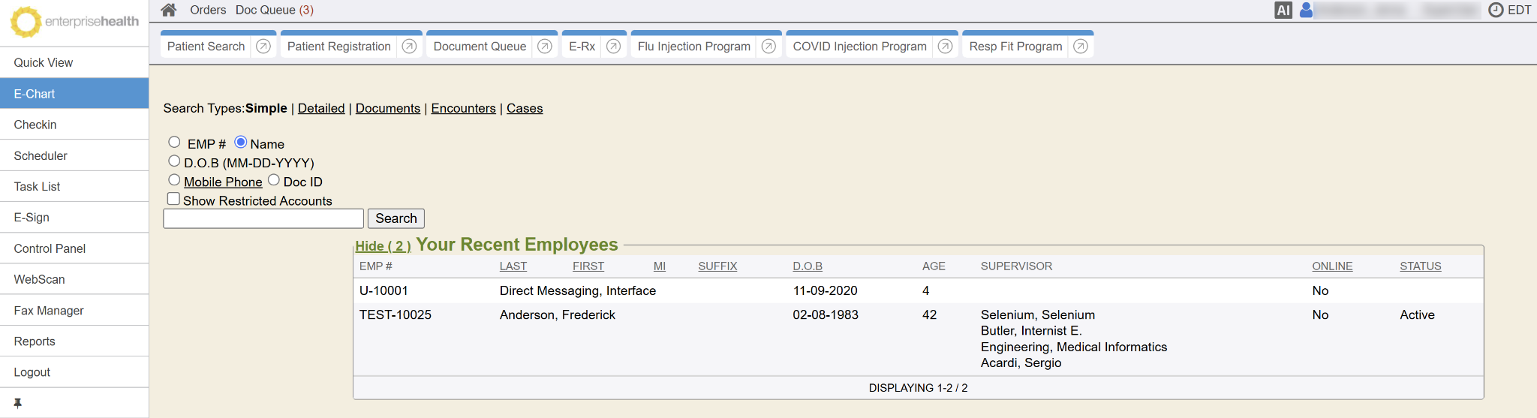This screenshot has width=1537, height=418.
Task: Open Patient Search in new window icon
Action: [x=263, y=47]
